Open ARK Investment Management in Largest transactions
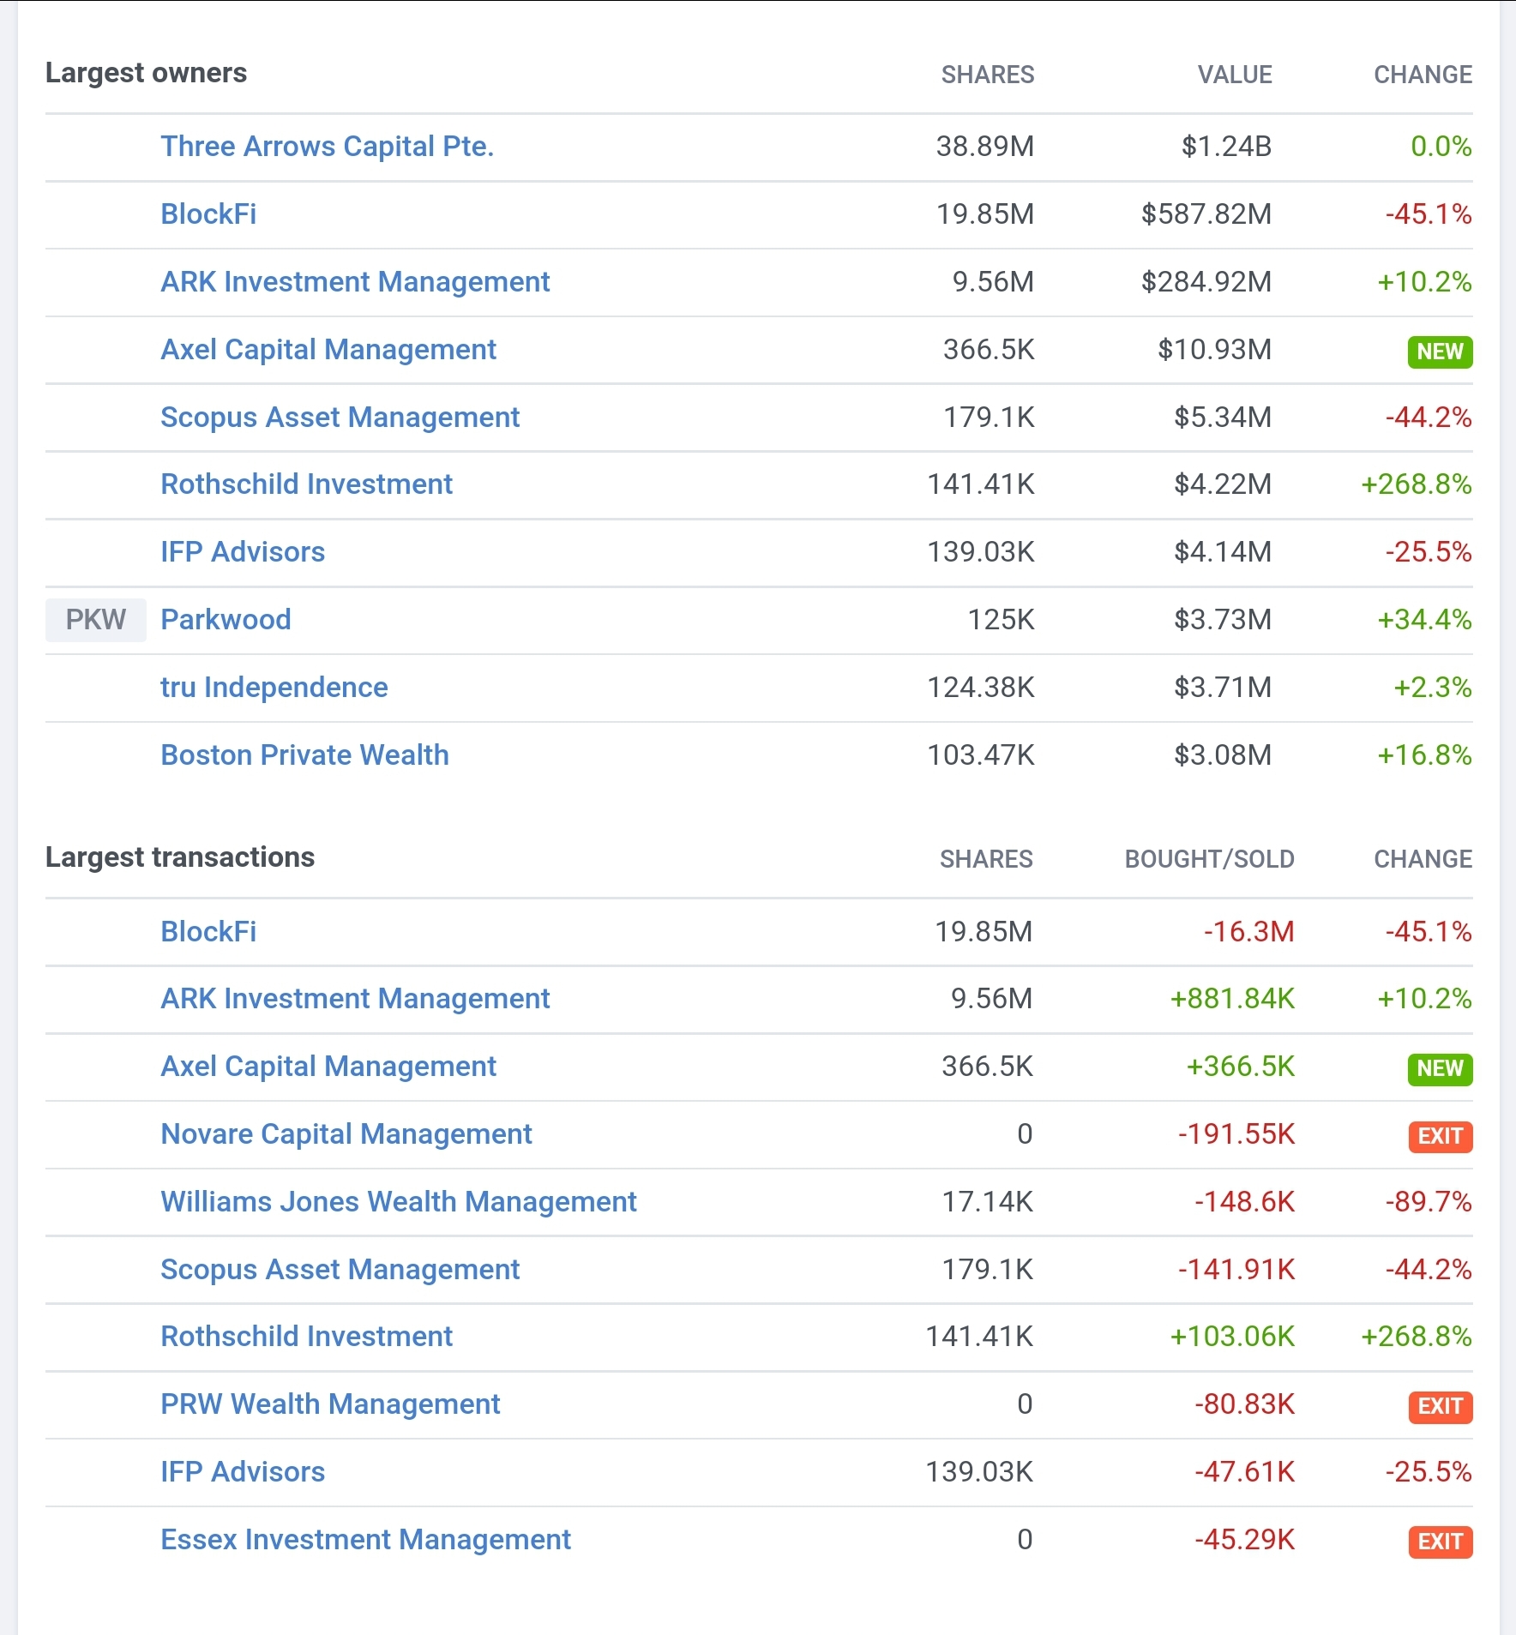 coord(355,999)
